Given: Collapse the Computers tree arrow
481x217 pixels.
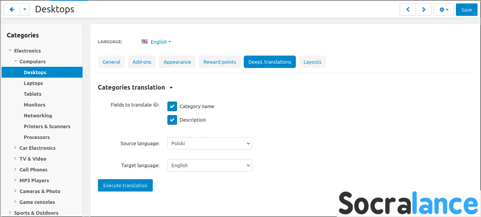Looking at the screenshot, I should pos(15,61).
